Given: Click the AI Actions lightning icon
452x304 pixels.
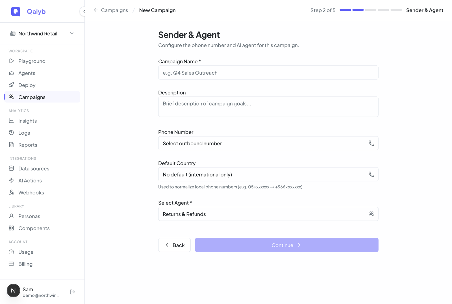Looking at the screenshot, I should (x=11, y=180).
